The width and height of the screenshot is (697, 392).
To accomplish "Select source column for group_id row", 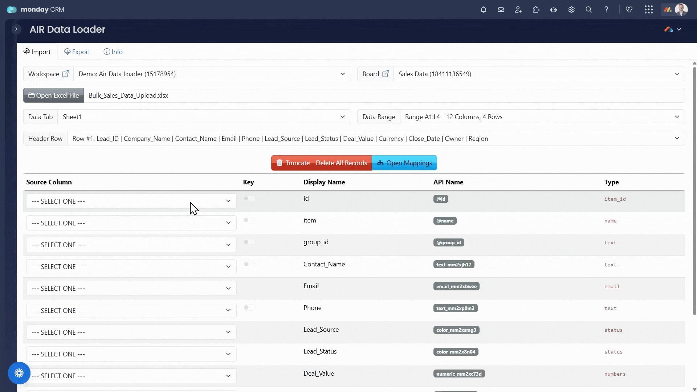I will click(x=131, y=245).
